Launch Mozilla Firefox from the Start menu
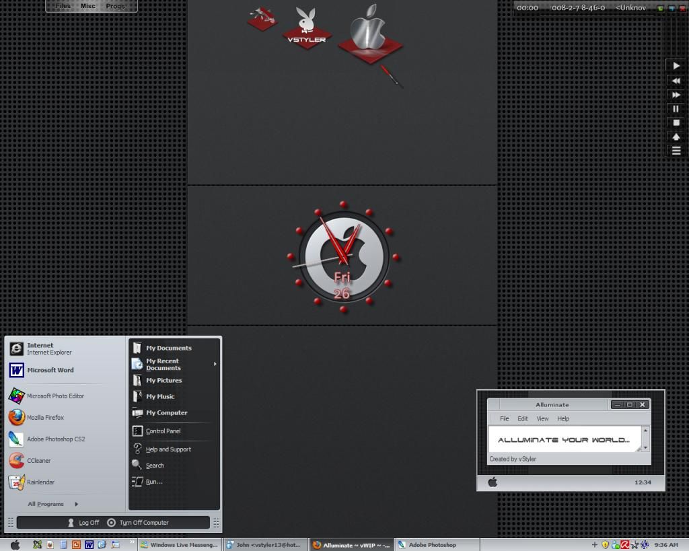The image size is (689, 551). (x=36, y=417)
